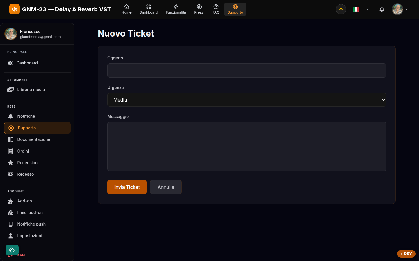The height and width of the screenshot is (261, 419).
Task: Open Notifiche in the sidebar
Action: (x=37, y=116)
